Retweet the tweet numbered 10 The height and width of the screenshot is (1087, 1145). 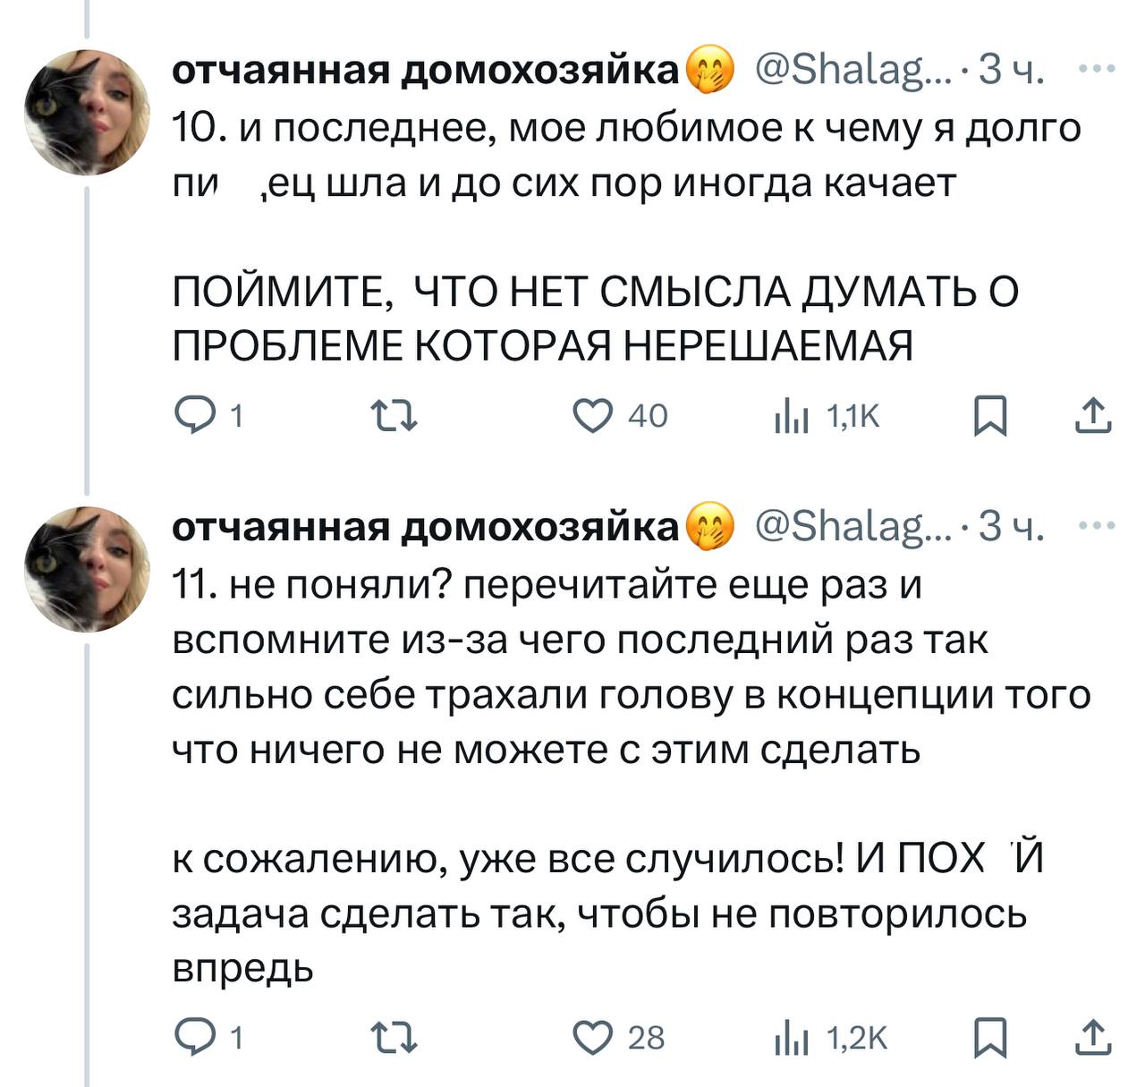pos(394,416)
